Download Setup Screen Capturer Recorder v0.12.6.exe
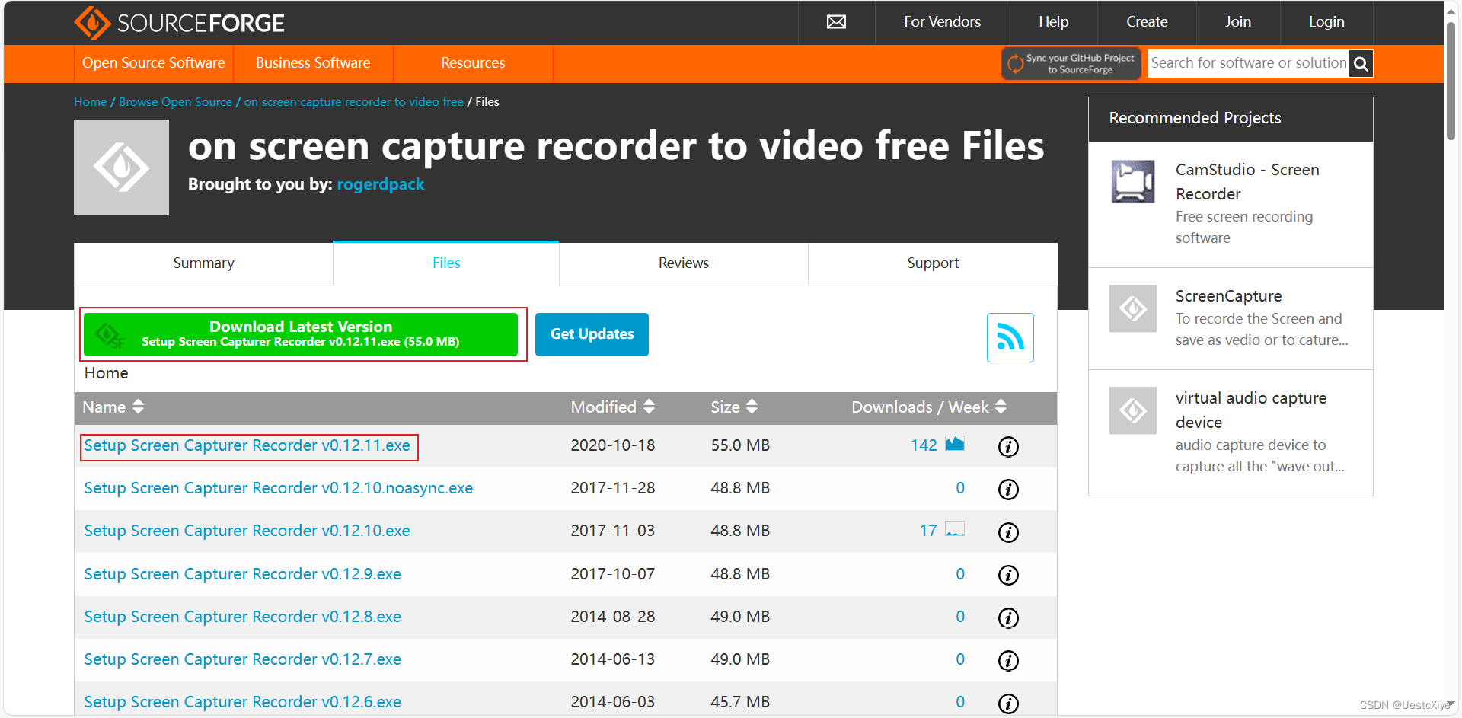This screenshot has height=718, width=1462. click(x=242, y=702)
